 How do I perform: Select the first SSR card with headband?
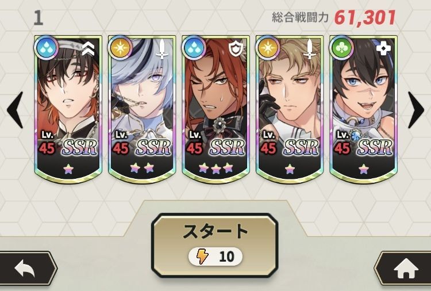point(68,109)
